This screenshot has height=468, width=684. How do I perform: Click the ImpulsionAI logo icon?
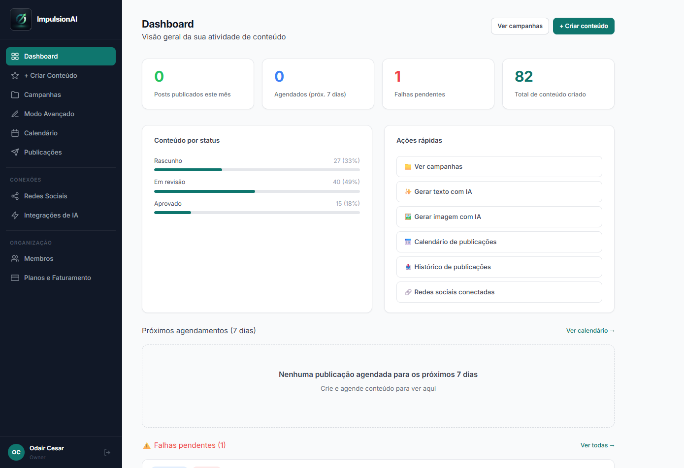(21, 19)
